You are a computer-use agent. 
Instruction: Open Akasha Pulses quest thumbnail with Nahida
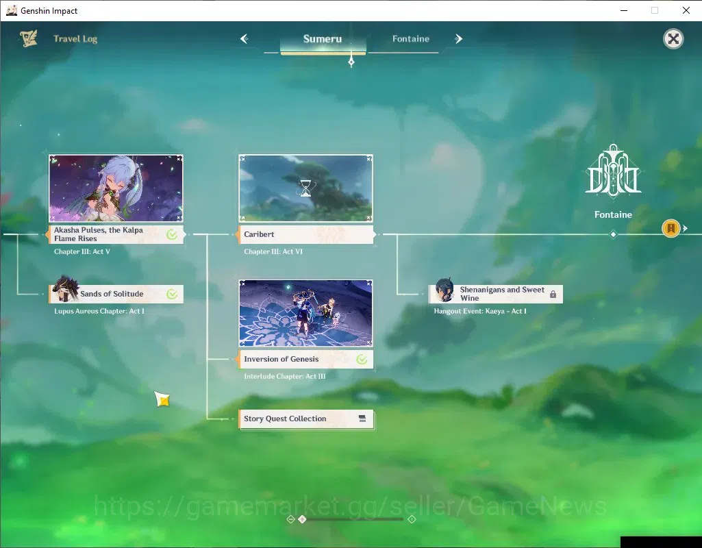(x=116, y=188)
